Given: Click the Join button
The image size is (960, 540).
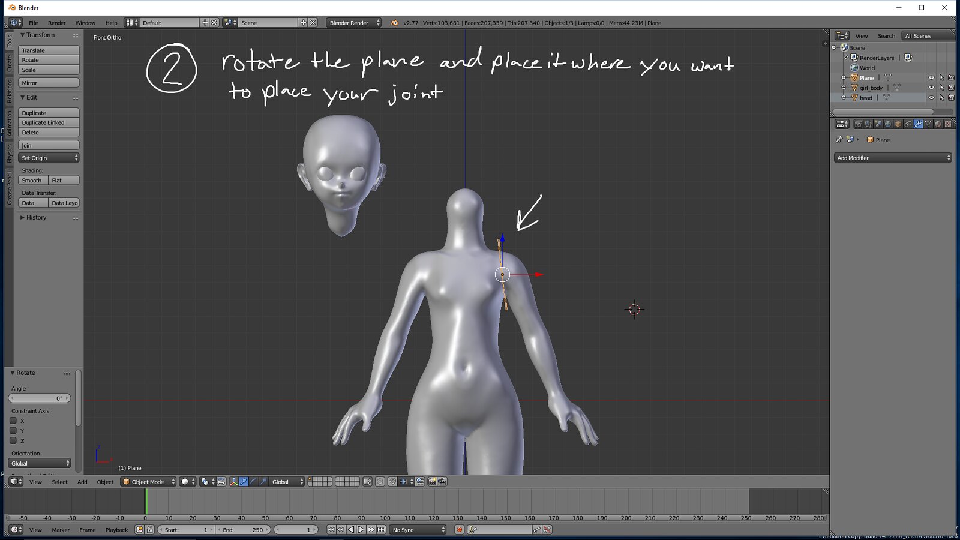Looking at the screenshot, I should point(49,145).
